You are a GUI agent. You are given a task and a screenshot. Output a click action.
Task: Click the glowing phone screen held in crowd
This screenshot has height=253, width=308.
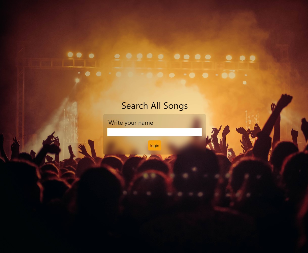click(x=230, y=152)
